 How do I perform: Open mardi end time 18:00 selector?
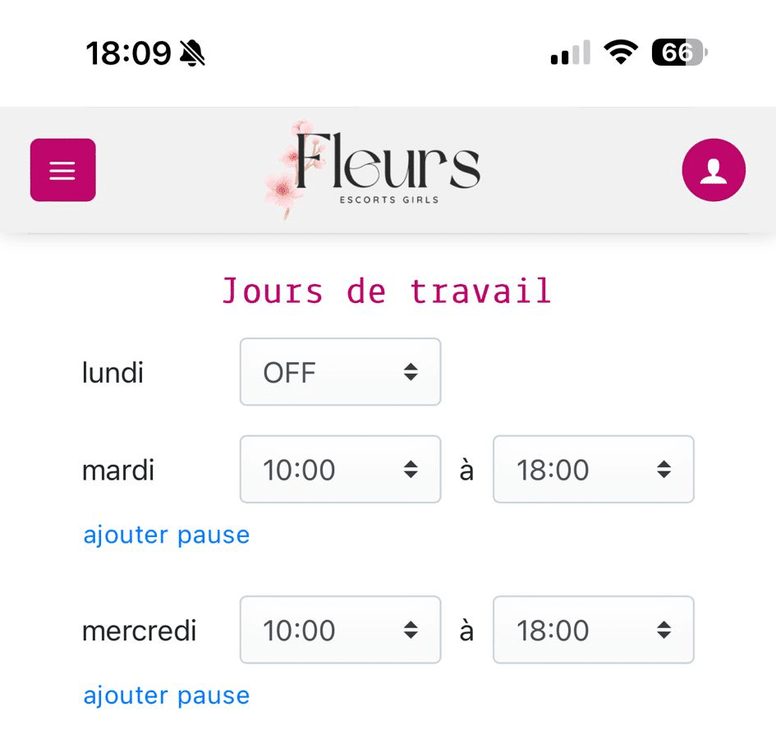tap(593, 470)
